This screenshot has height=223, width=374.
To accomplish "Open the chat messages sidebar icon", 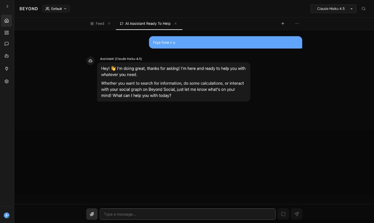I will click(6, 44).
